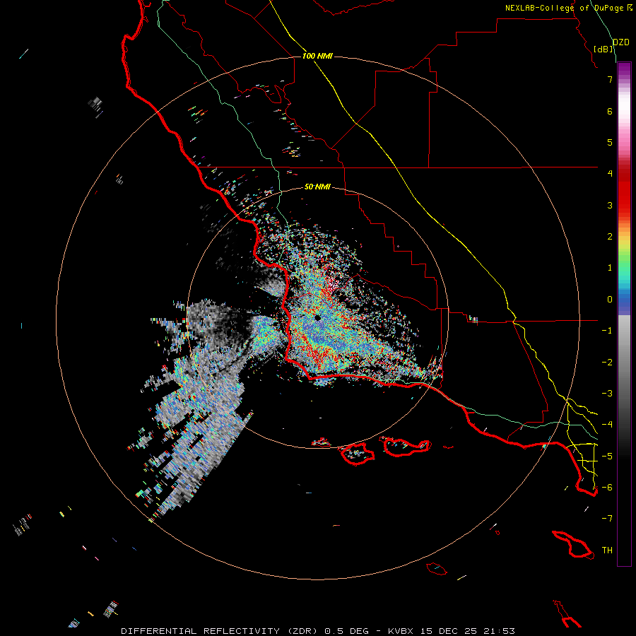The width and height of the screenshot is (636, 636).
Task: Click the 100 NMI range ring label
Action: 317,56
